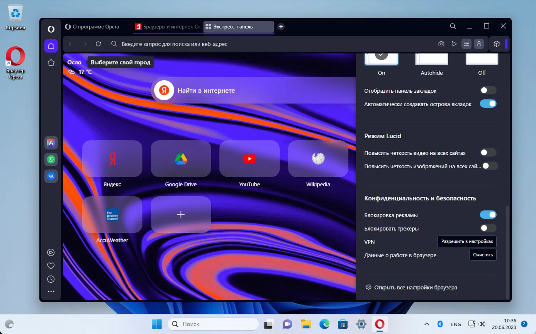Click the Yandex logo in search box
Screen dimensions: 536x334
164,90
